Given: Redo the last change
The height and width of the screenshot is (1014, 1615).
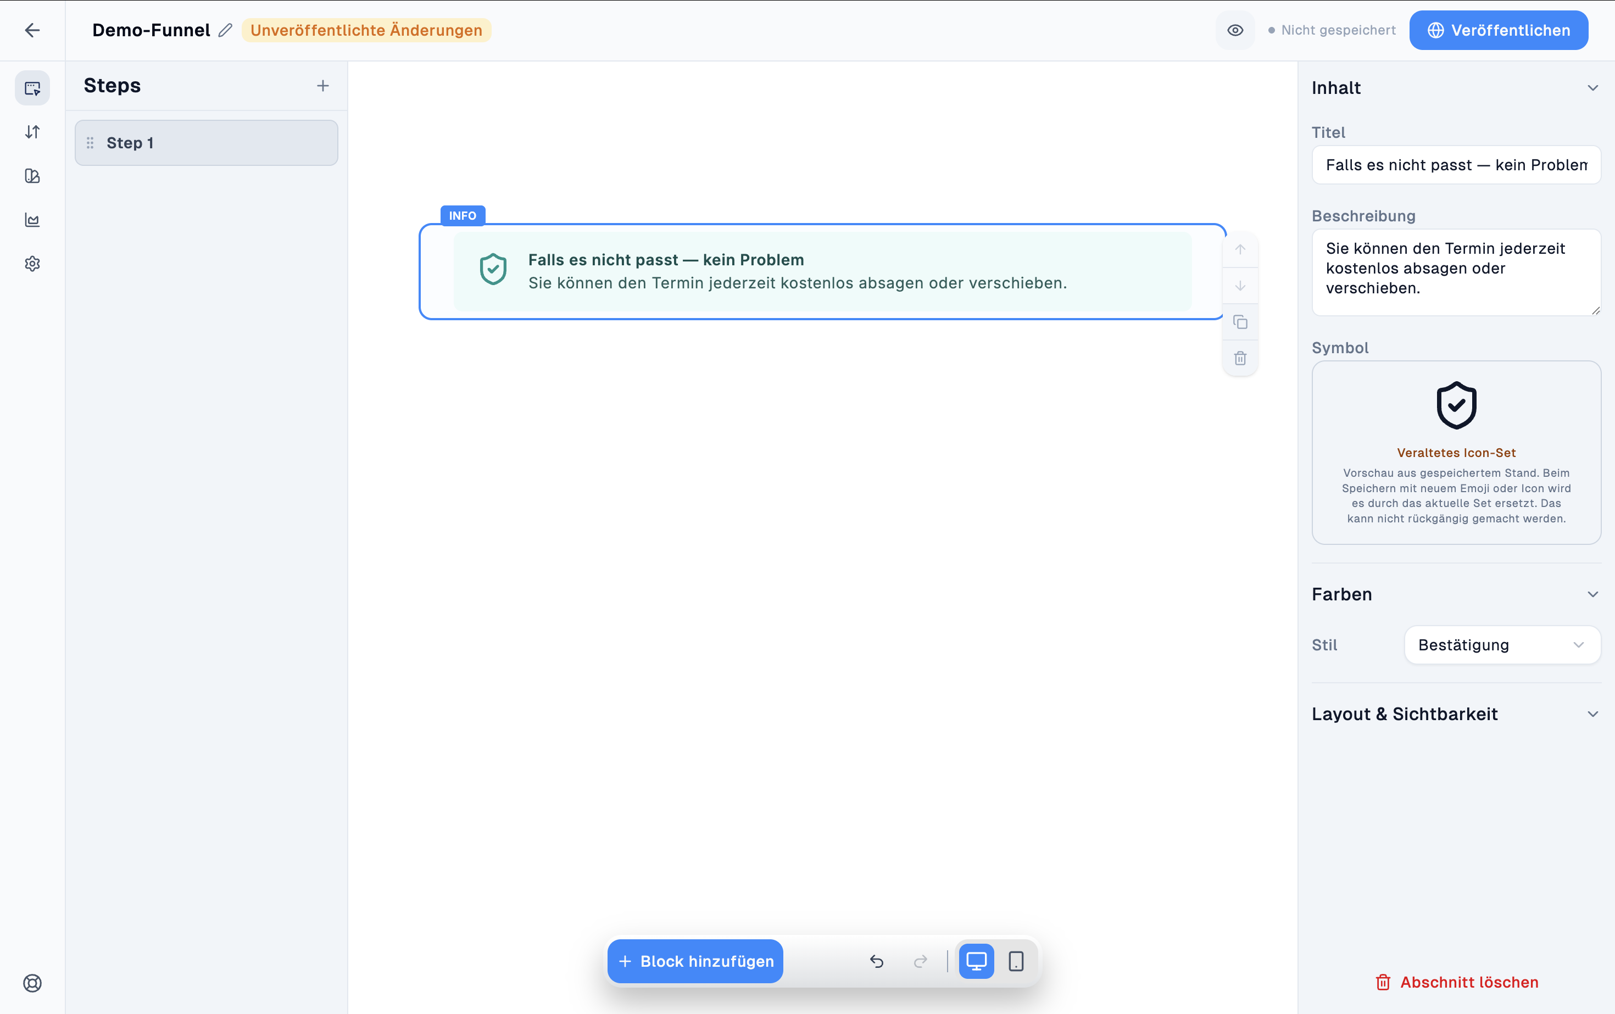Looking at the screenshot, I should tap(920, 961).
